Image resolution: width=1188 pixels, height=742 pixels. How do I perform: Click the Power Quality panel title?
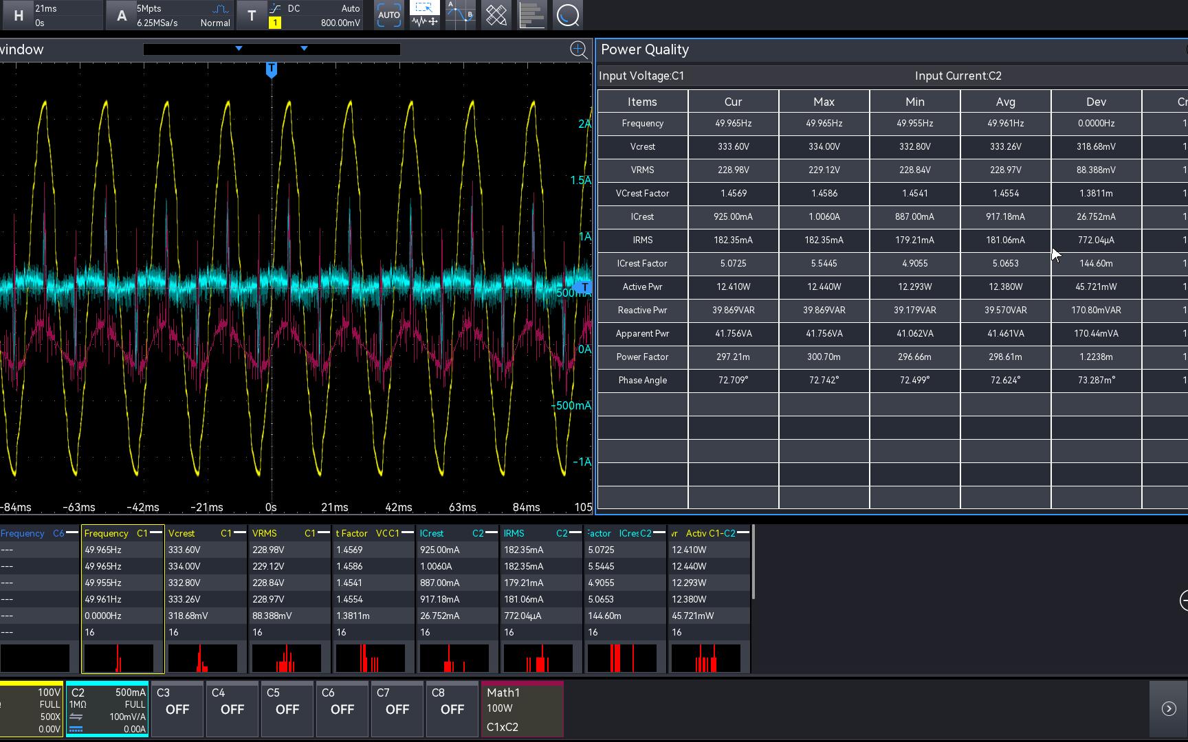point(645,49)
